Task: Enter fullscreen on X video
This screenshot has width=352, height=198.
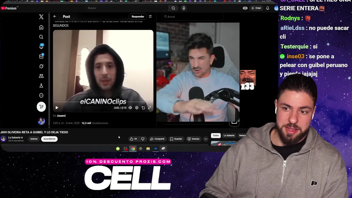Action: (x=149, y=108)
